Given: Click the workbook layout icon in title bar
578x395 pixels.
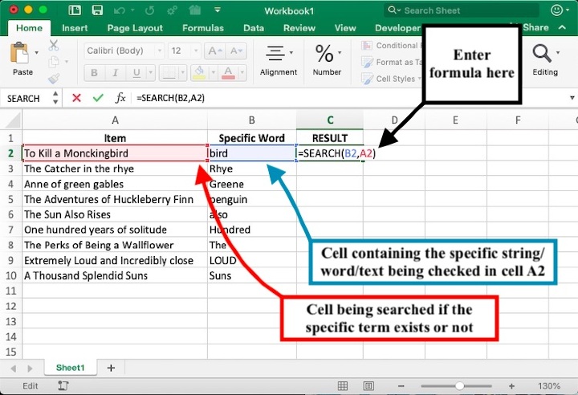Looking at the screenshot, I should [x=75, y=10].
